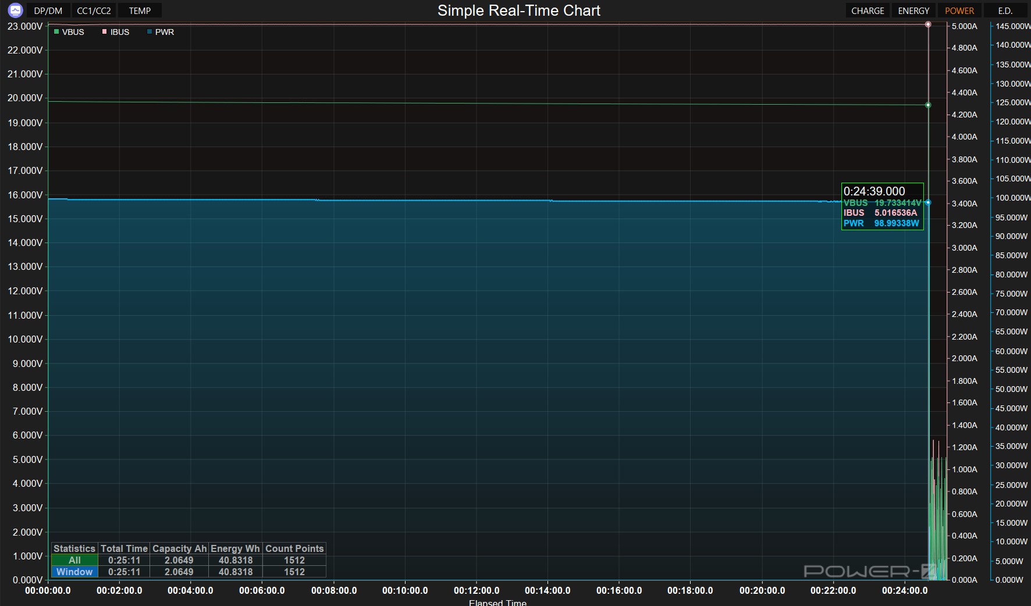Switch to the CC1/CC2 tab
The image size is (1031, 606).
click(x=94, y=10)
